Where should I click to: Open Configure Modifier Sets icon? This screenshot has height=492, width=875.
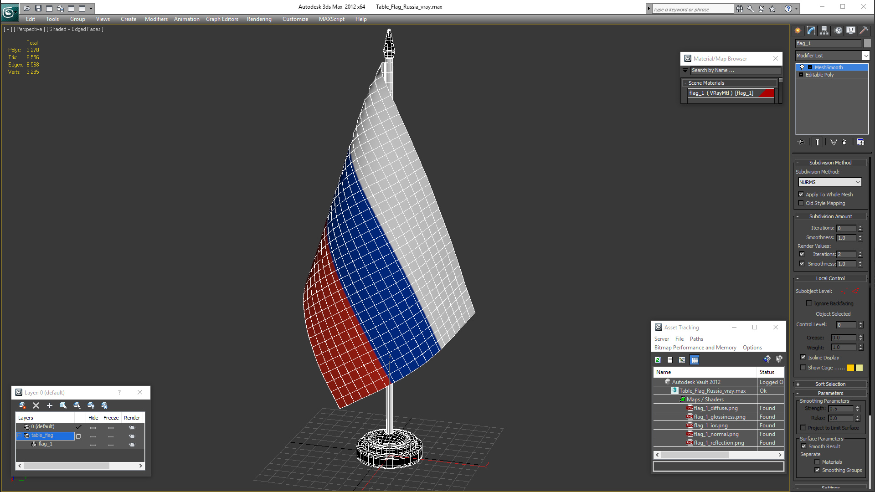pyautogui.click(x=860, y=142)
